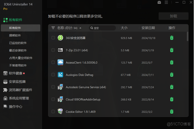Sort by the 大小 column header
The height and width of the screenshot is (129, 194).
coord(124,28)
